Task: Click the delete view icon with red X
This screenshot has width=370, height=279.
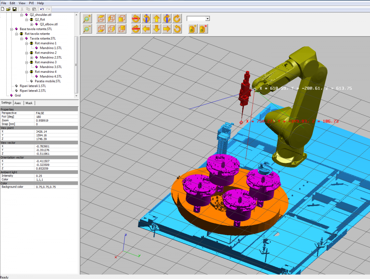Action: point(203,29)
